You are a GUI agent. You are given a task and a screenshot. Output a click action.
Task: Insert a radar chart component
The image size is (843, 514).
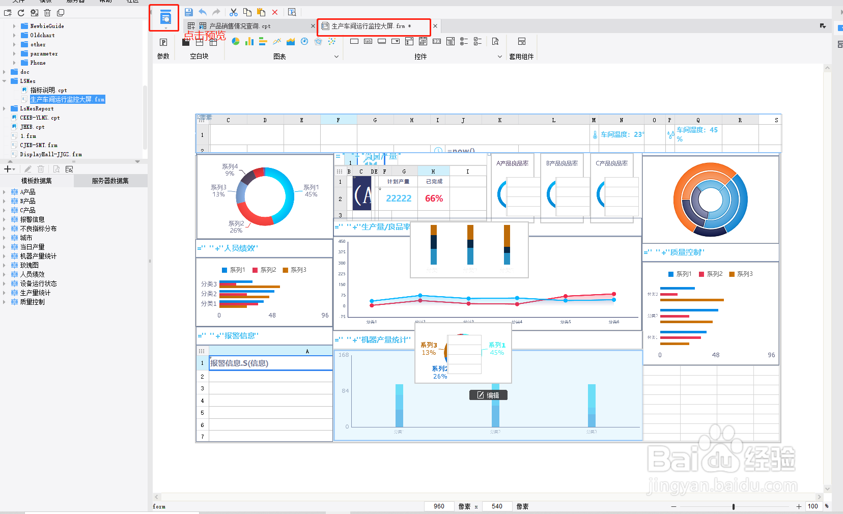(318, 41)
